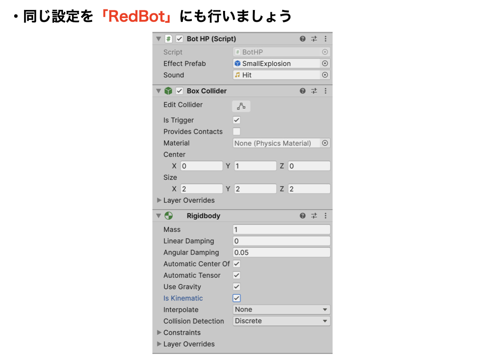The image size is (485, 364).
Task: Click the SmallExplosion prefab cube icon
Action: 237,64
